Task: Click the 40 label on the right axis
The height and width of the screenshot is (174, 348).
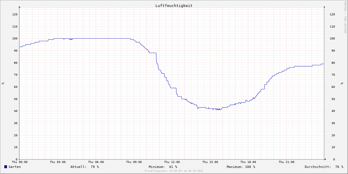Action: pos(332,111)
